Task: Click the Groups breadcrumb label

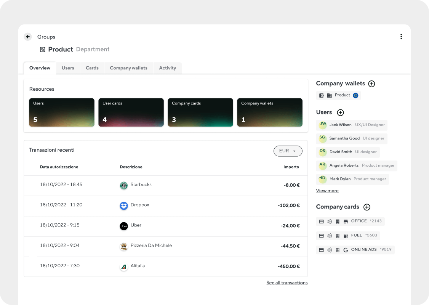Action: coord(46,37)
